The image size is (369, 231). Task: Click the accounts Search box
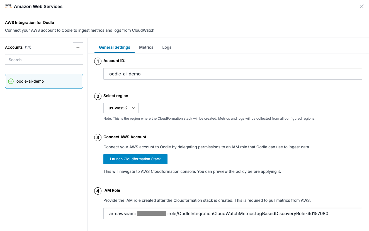click(x=44, y=60)
